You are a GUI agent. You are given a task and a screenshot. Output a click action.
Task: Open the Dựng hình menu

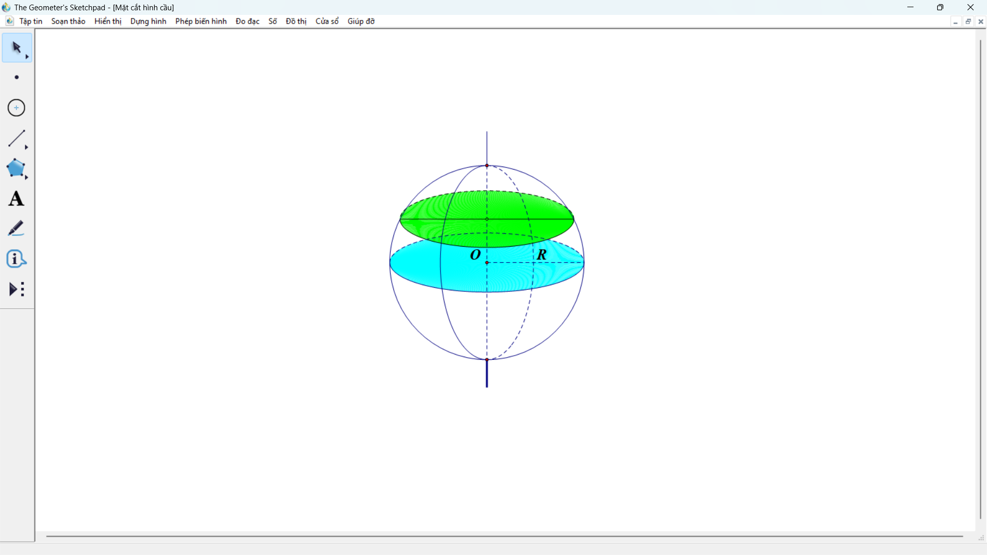point(148,21)
